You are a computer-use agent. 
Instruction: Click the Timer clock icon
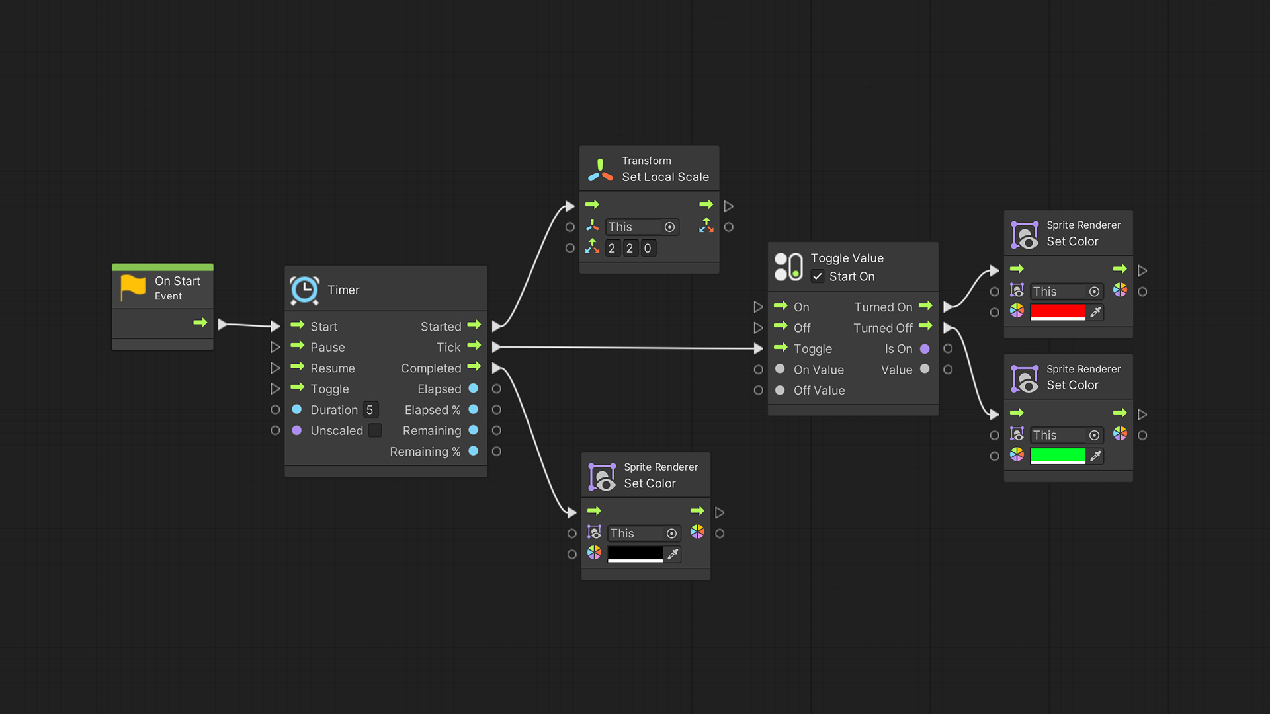point(304,290)
